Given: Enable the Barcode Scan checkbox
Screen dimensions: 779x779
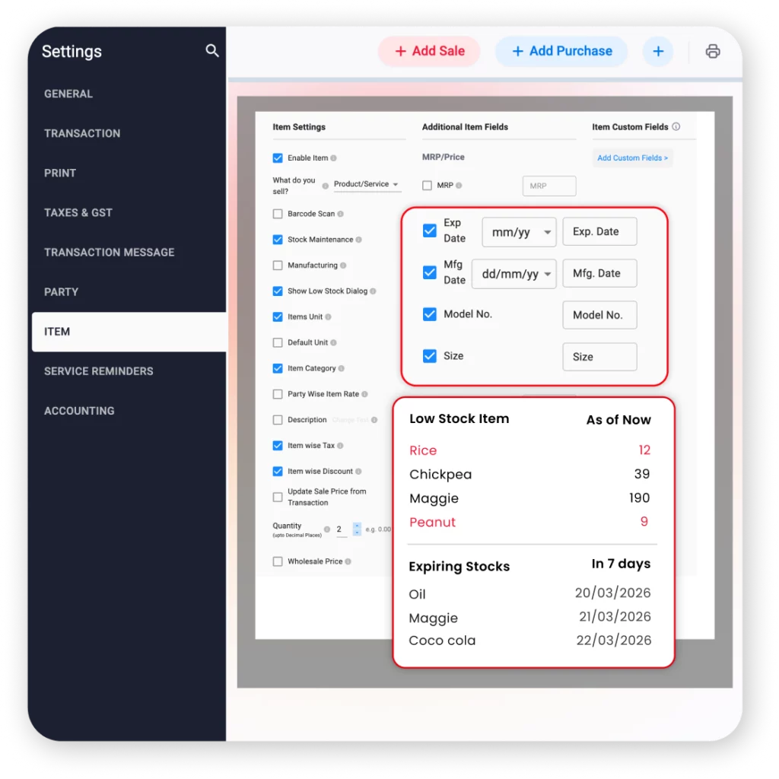Looking at the screenshot, I should 277,214.
